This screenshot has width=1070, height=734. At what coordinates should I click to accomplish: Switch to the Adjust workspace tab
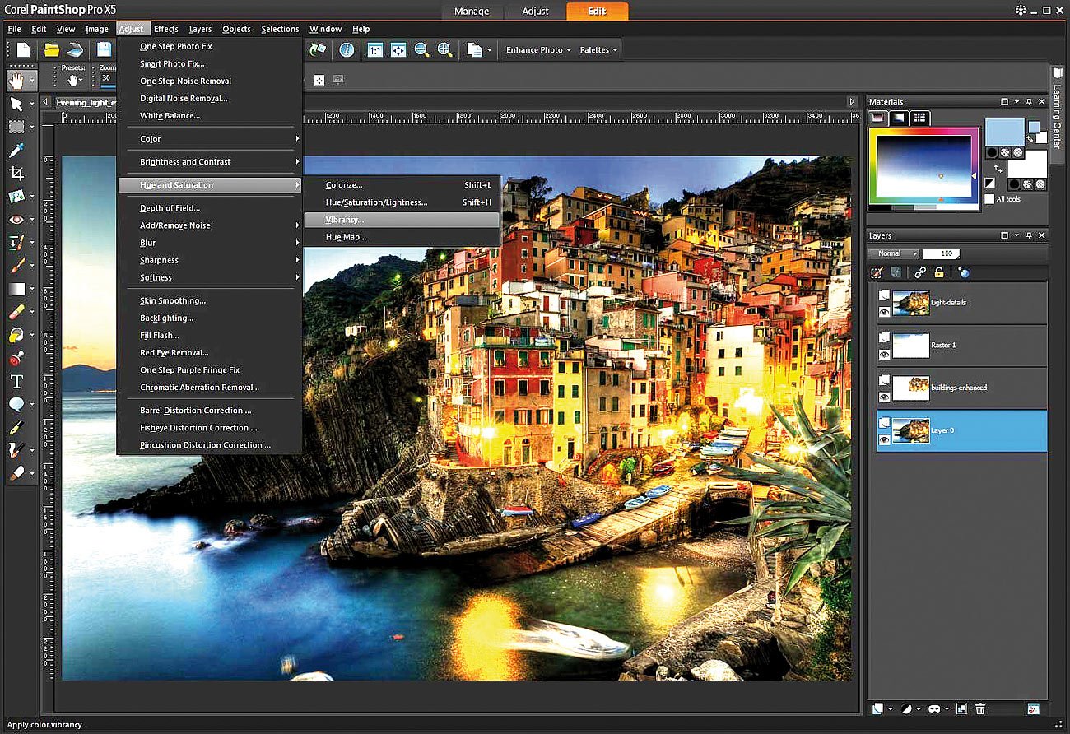tap(536, 12)
